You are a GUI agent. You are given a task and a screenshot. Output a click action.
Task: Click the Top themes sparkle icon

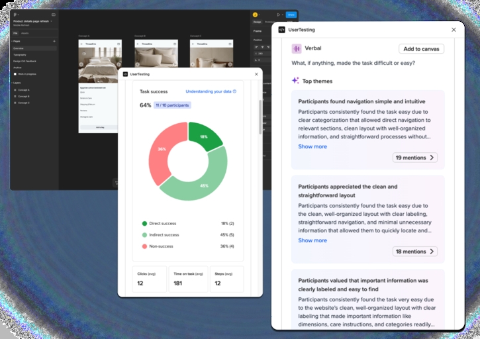click(295, 81)
